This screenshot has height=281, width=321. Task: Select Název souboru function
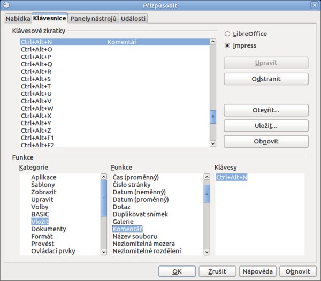click(135, 237)
